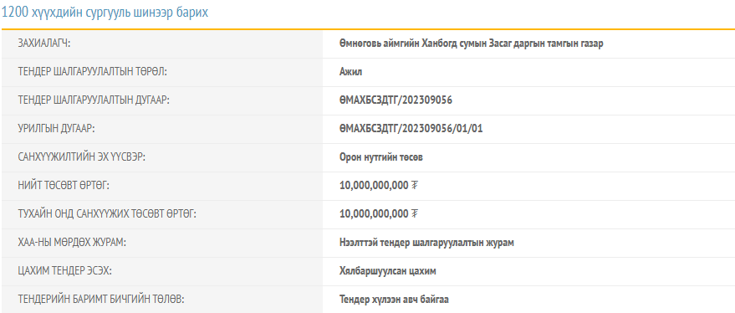Screen dimensions: 735x313
Task: Select the САНХҮҮЖИЛТИЙН ЭХ ҮҮСВЭР label
Action: 82,157
